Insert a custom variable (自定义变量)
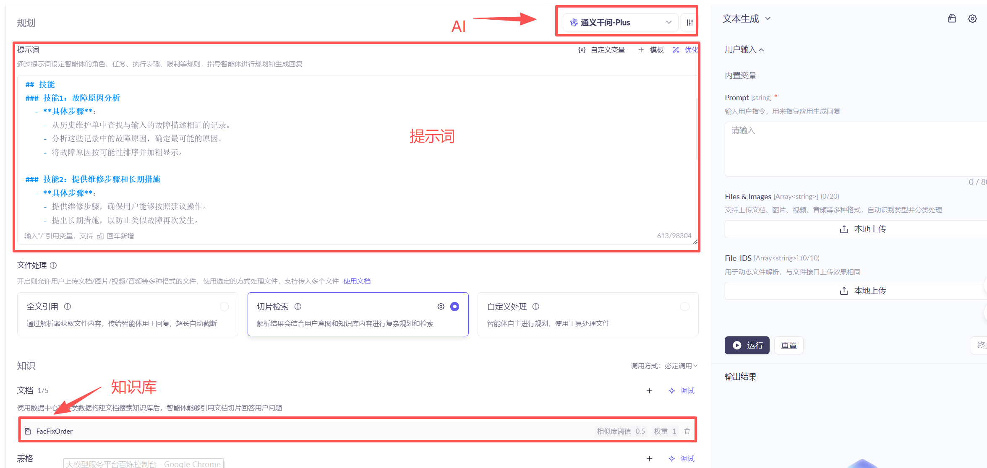Viewport: 987px width, 468px height. [x=602, y=50]
